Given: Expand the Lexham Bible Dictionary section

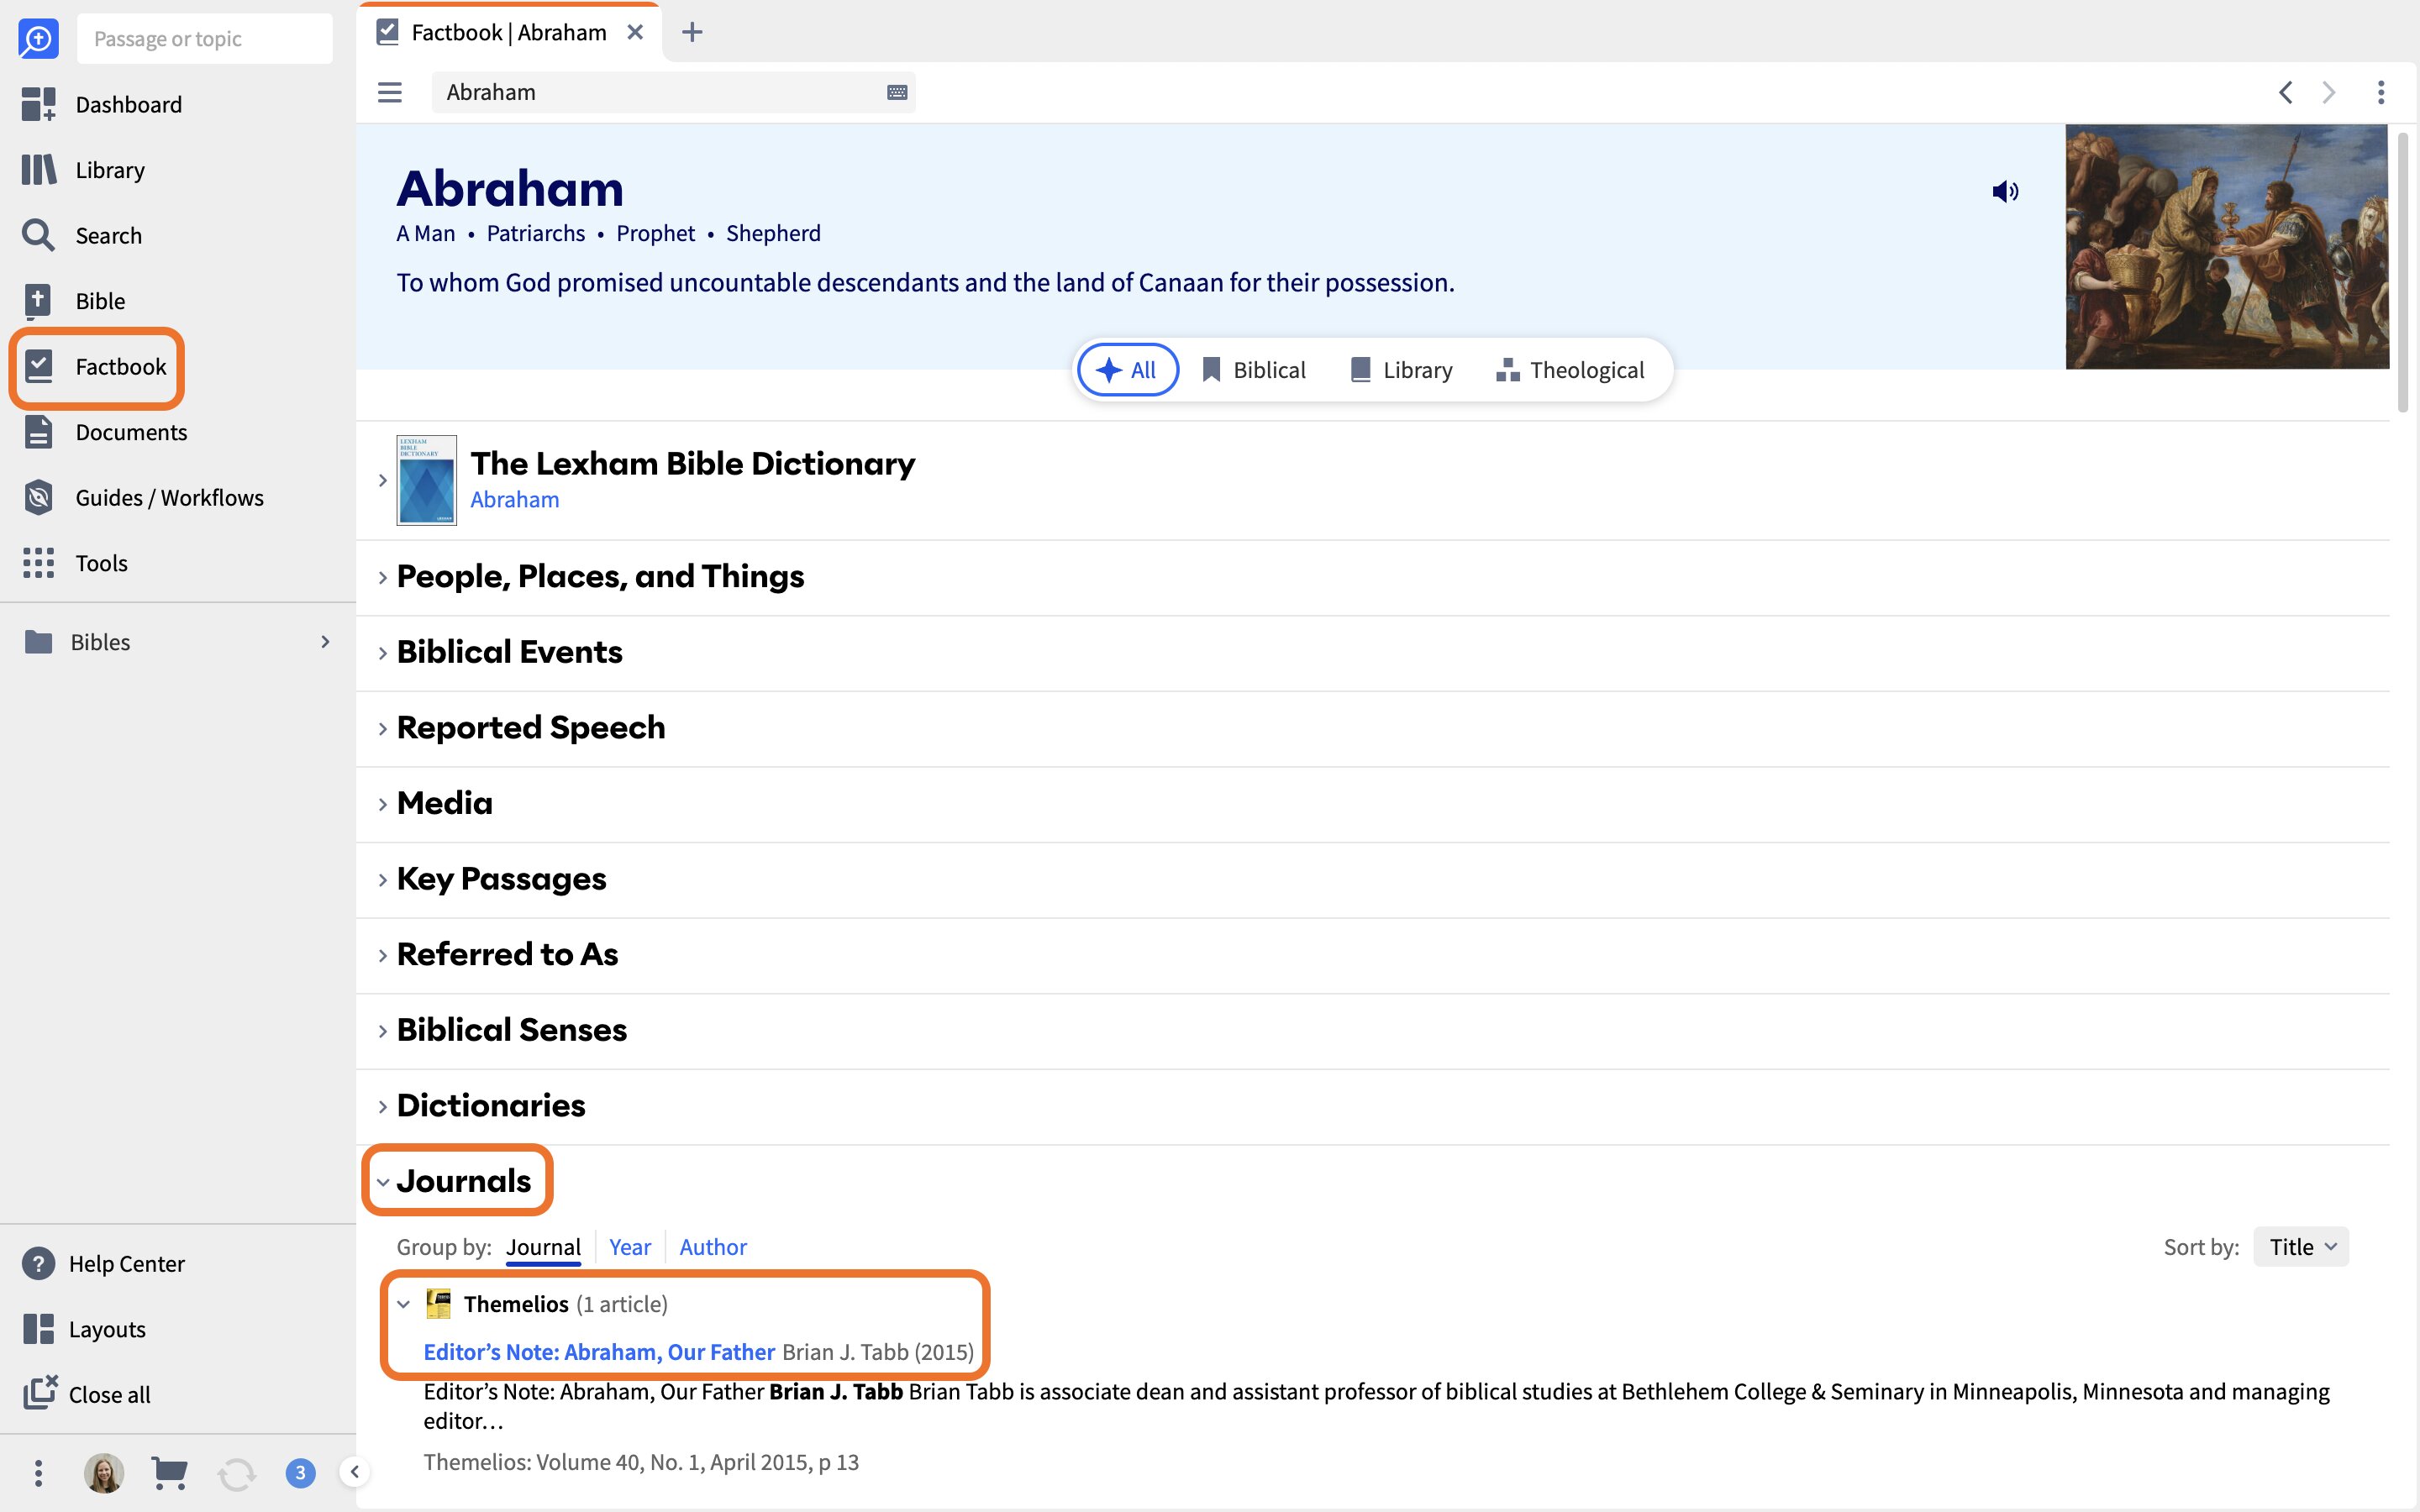Looking at the screenshot, I should coord(382,481).
